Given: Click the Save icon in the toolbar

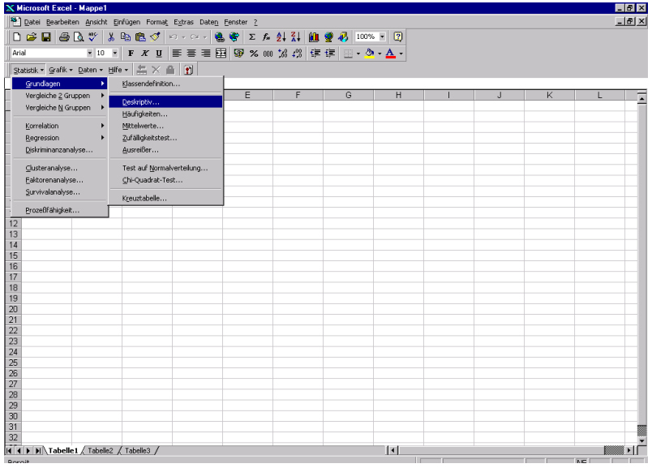Looking at the screenshot, I should click(x=45, y=37).
